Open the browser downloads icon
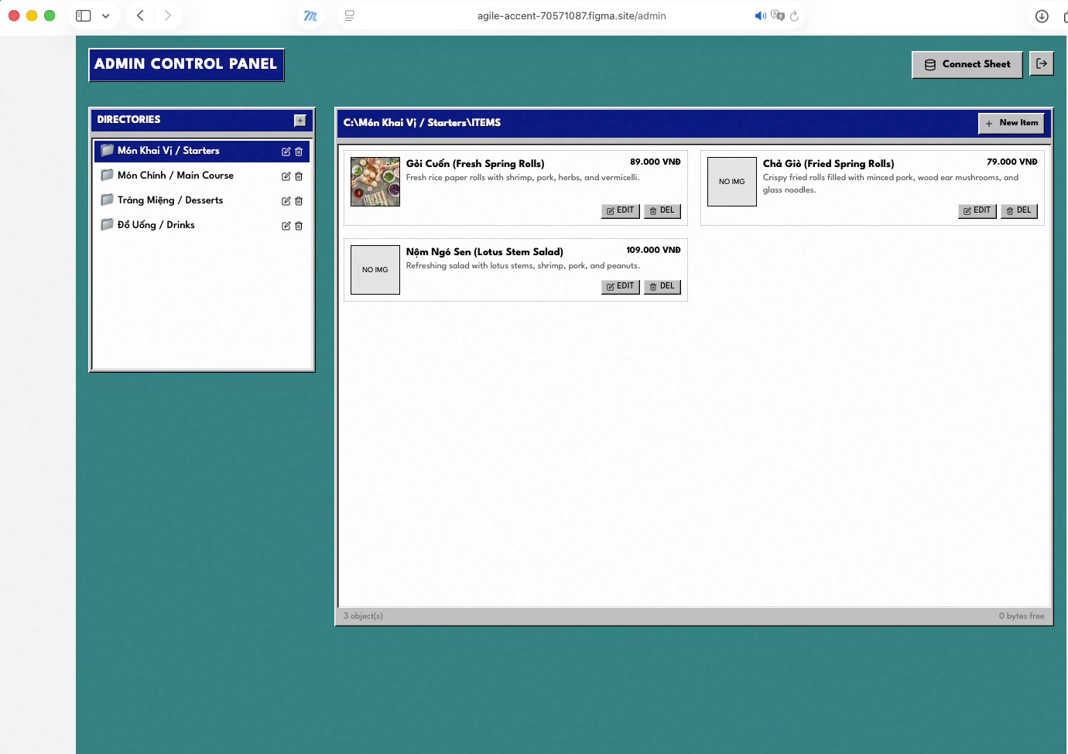The image size is (1068, 754). [1042, 16]
